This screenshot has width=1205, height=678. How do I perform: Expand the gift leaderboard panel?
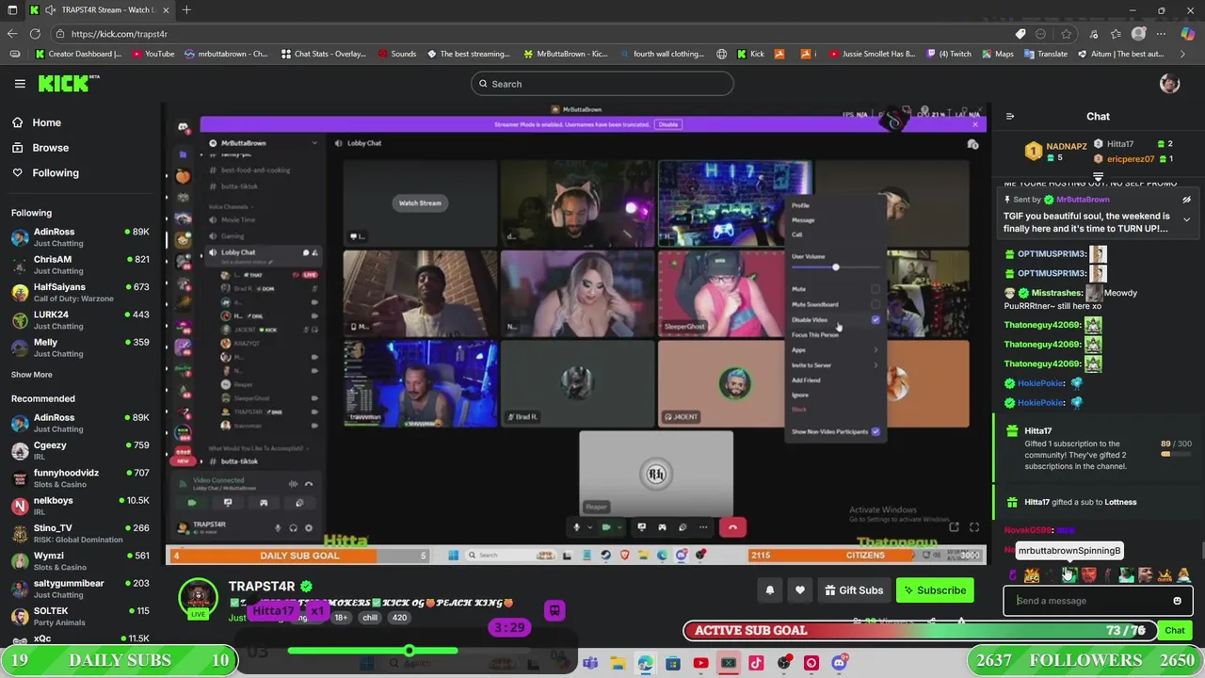tap(1098, 176)
